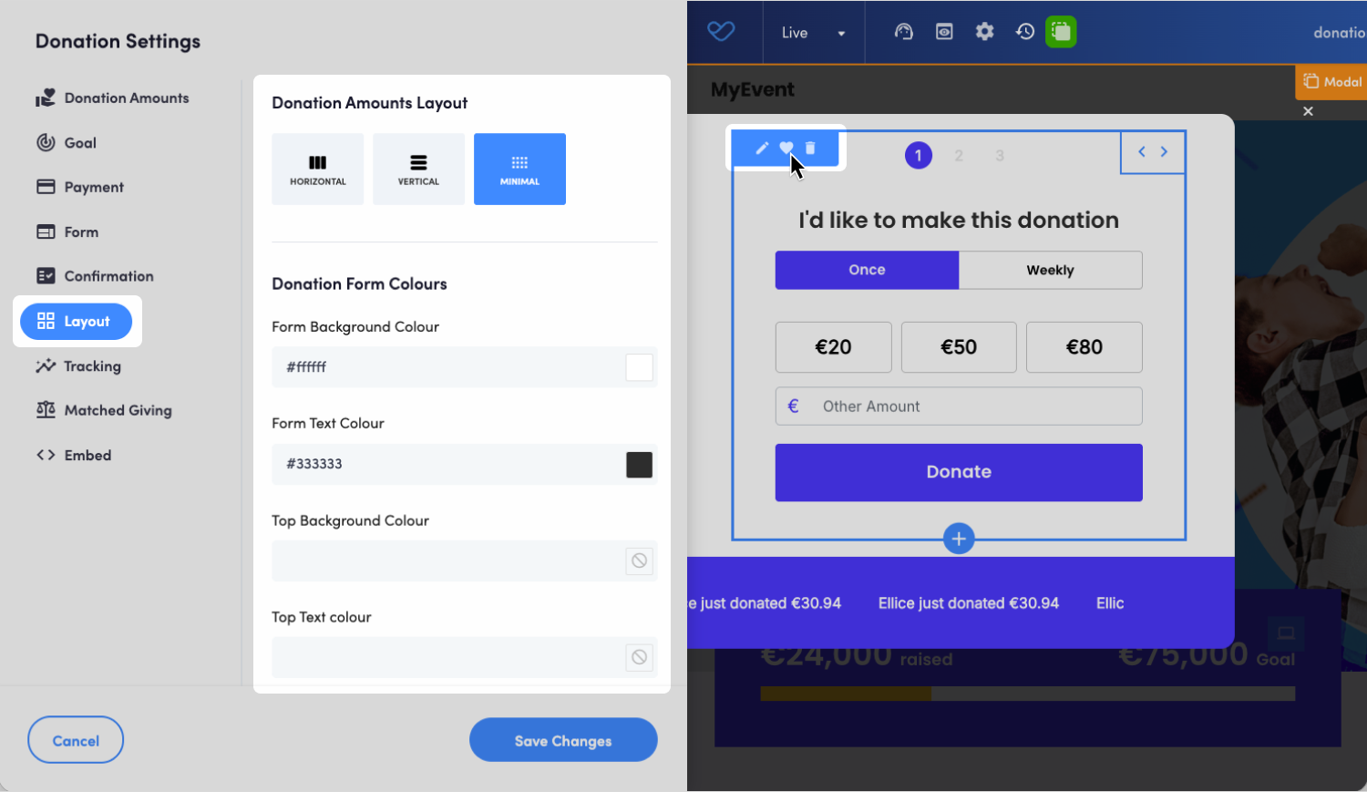Select the Horizontal layout option
The height and width of the screenshot is (792, 1367).
pyautogui.click(x=318, y=170)
